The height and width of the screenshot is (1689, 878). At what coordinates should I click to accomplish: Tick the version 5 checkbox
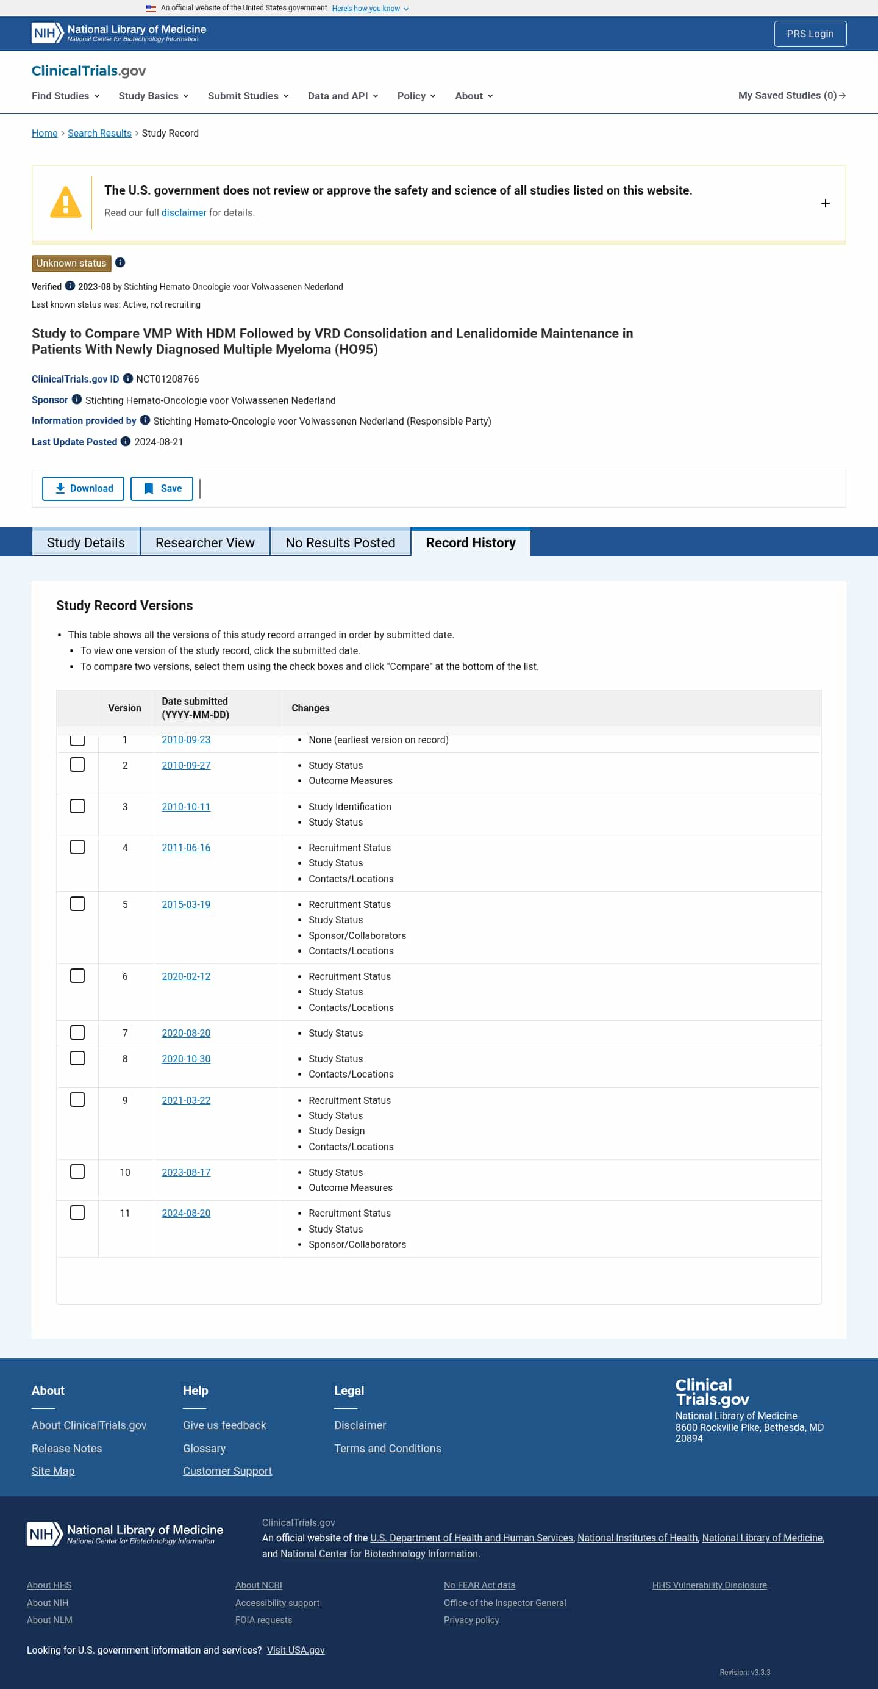[77, 904]
